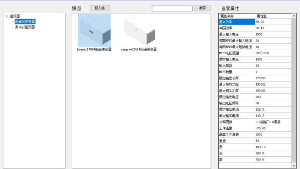Click the MPPT电压范围 value cell 500~1500

[274, 53]
